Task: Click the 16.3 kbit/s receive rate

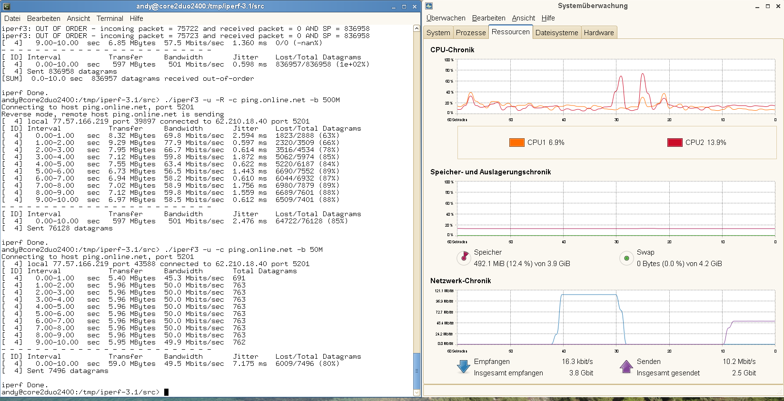Action: click(577, 362)
